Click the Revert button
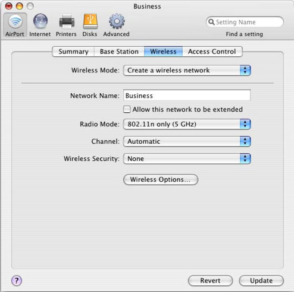This screenshot has width=294, height=292. click(210, 281)
